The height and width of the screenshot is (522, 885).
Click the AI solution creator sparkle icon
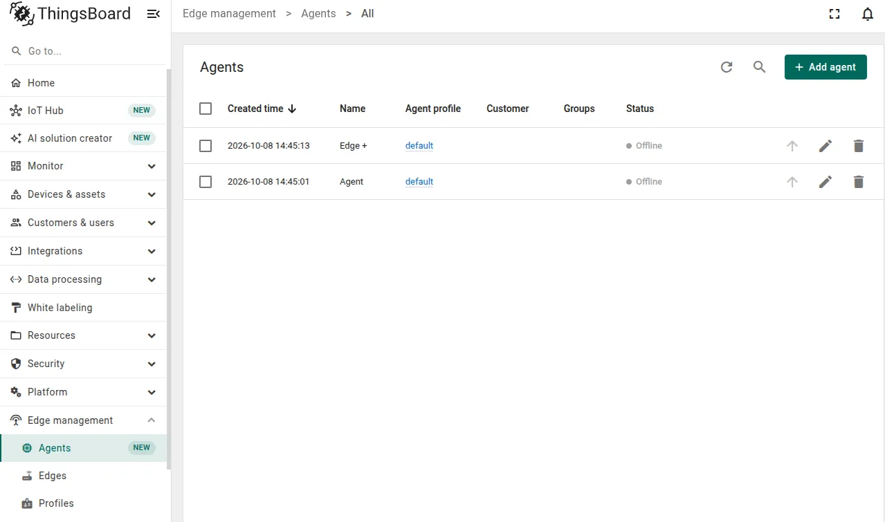pyautogui.click(x=16, y=138)
